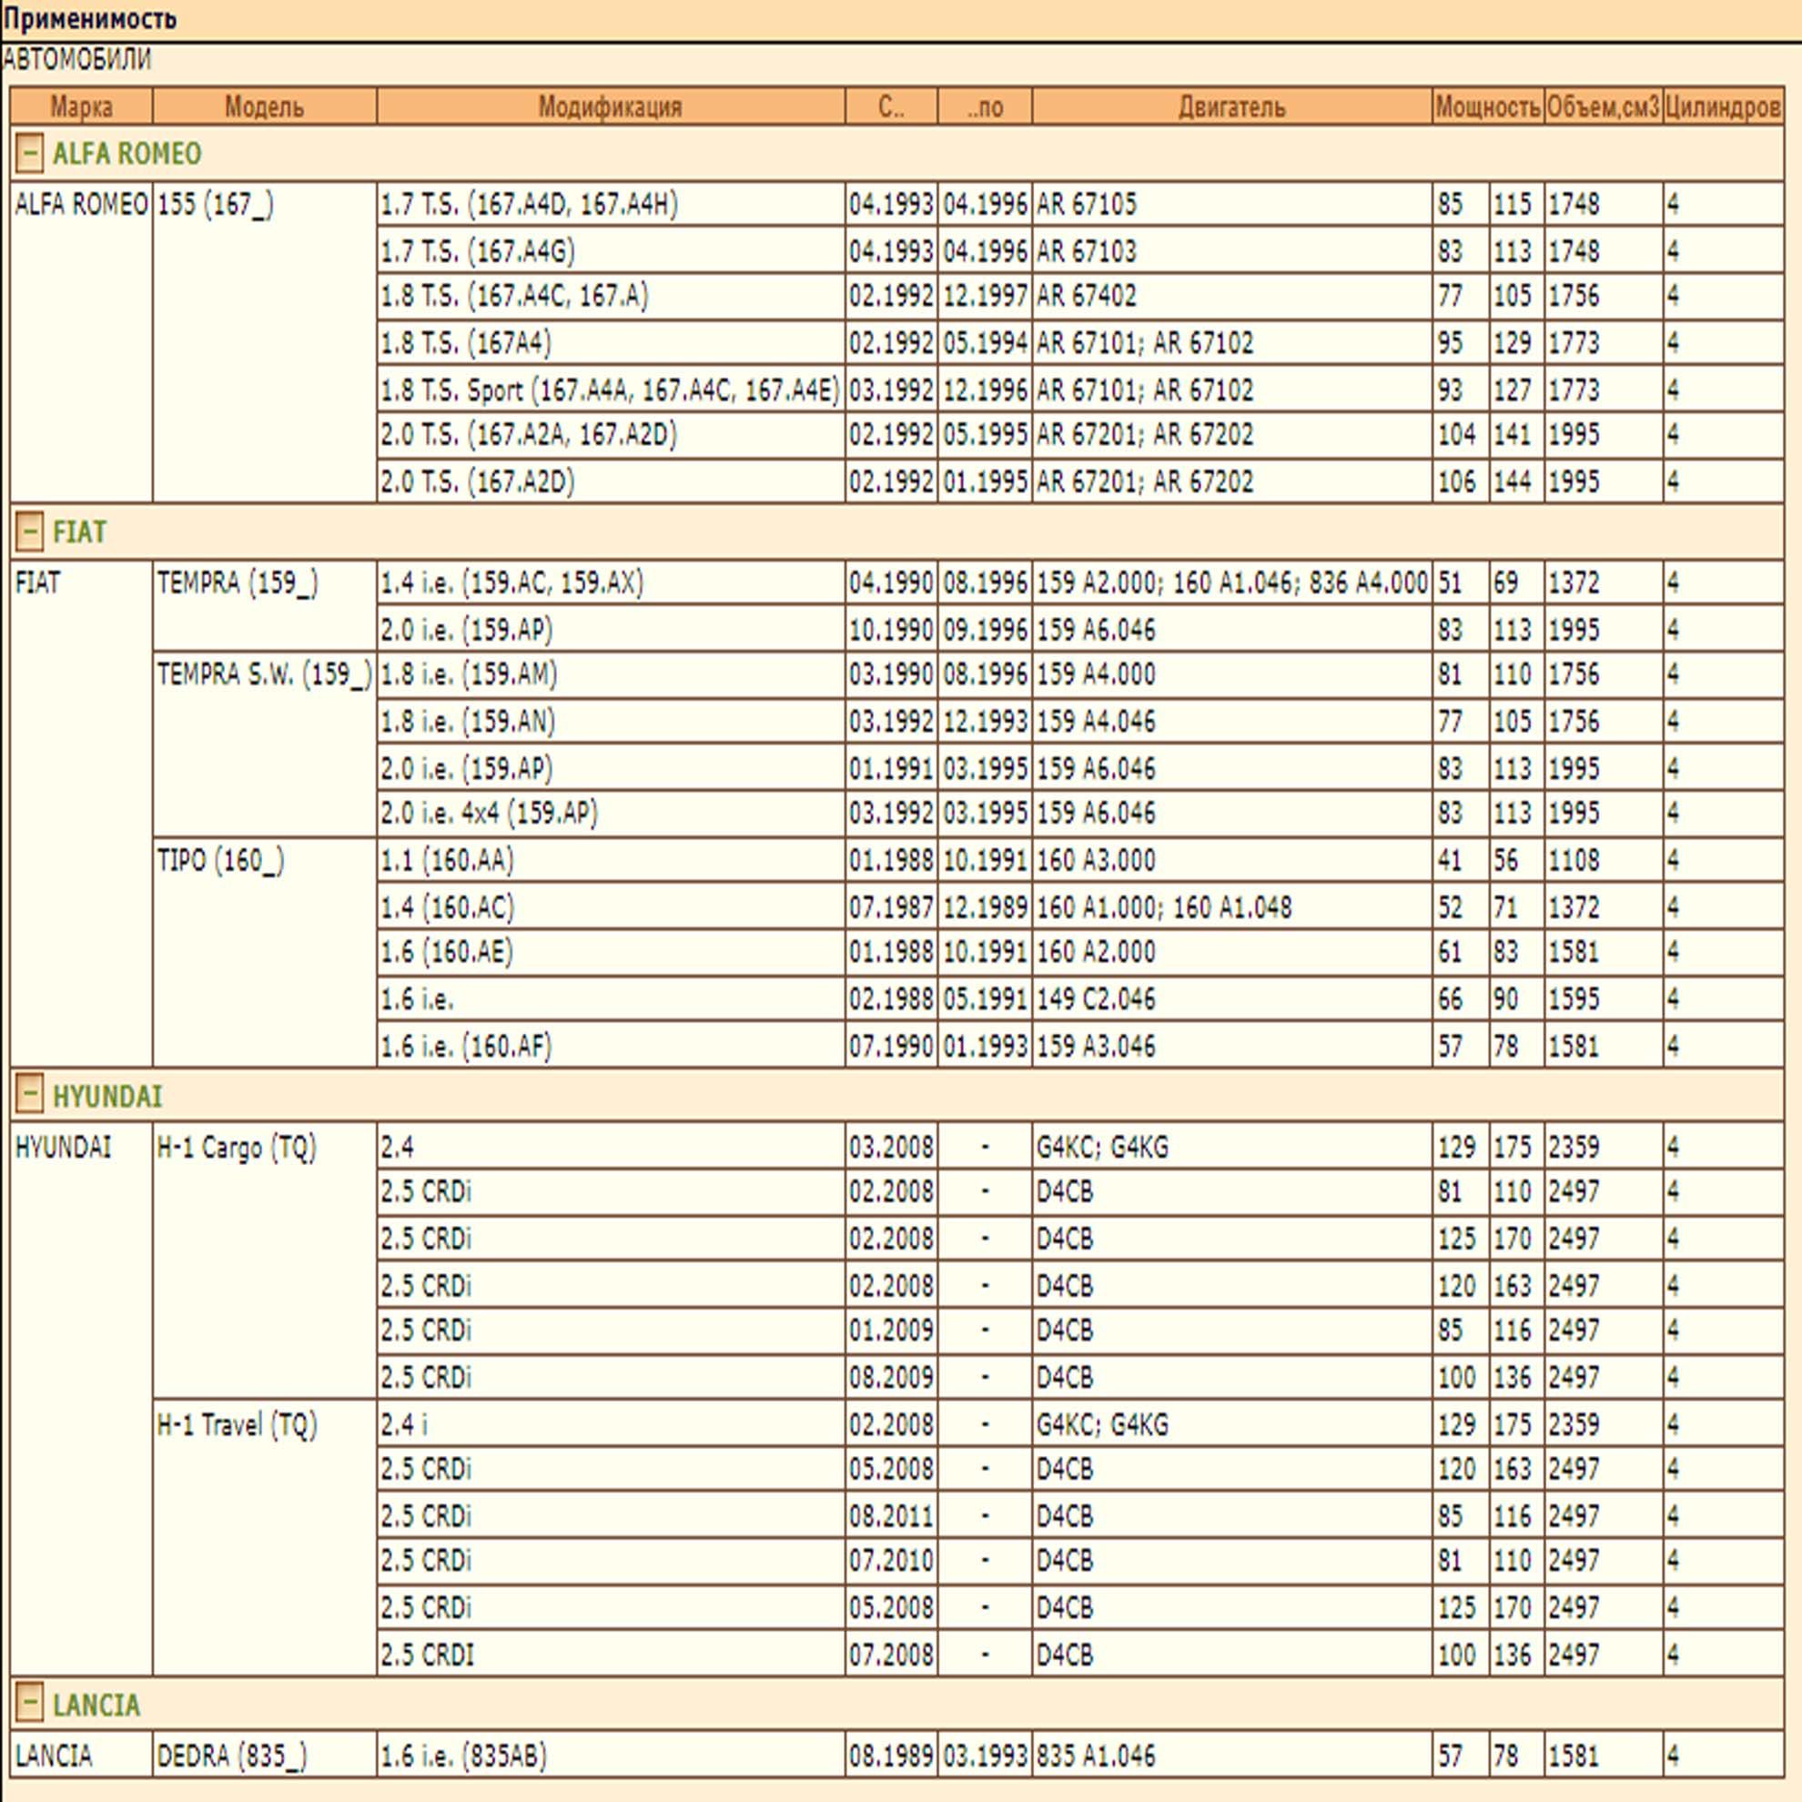
Task: Select modification 1.4 (160.AC)
Action: [448, 907]
